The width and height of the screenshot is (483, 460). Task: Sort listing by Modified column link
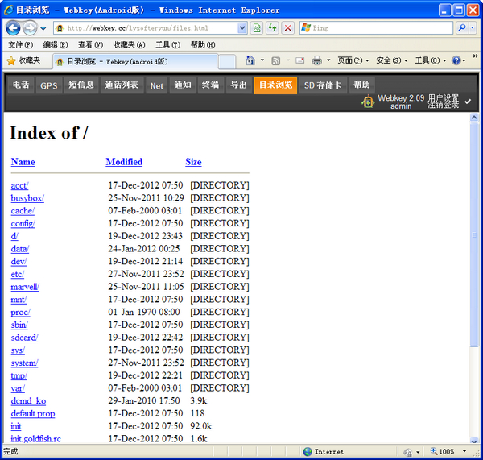pos(124,162)
